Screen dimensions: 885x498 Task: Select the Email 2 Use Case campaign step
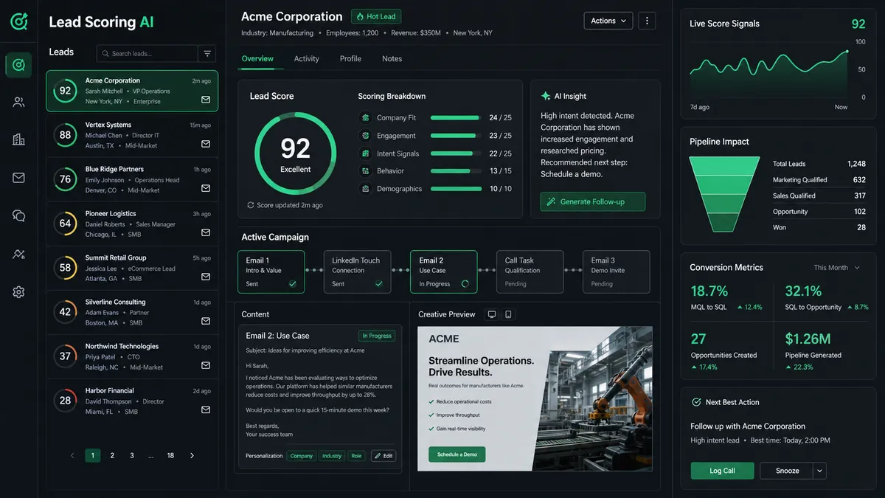[x=443, y=272]
